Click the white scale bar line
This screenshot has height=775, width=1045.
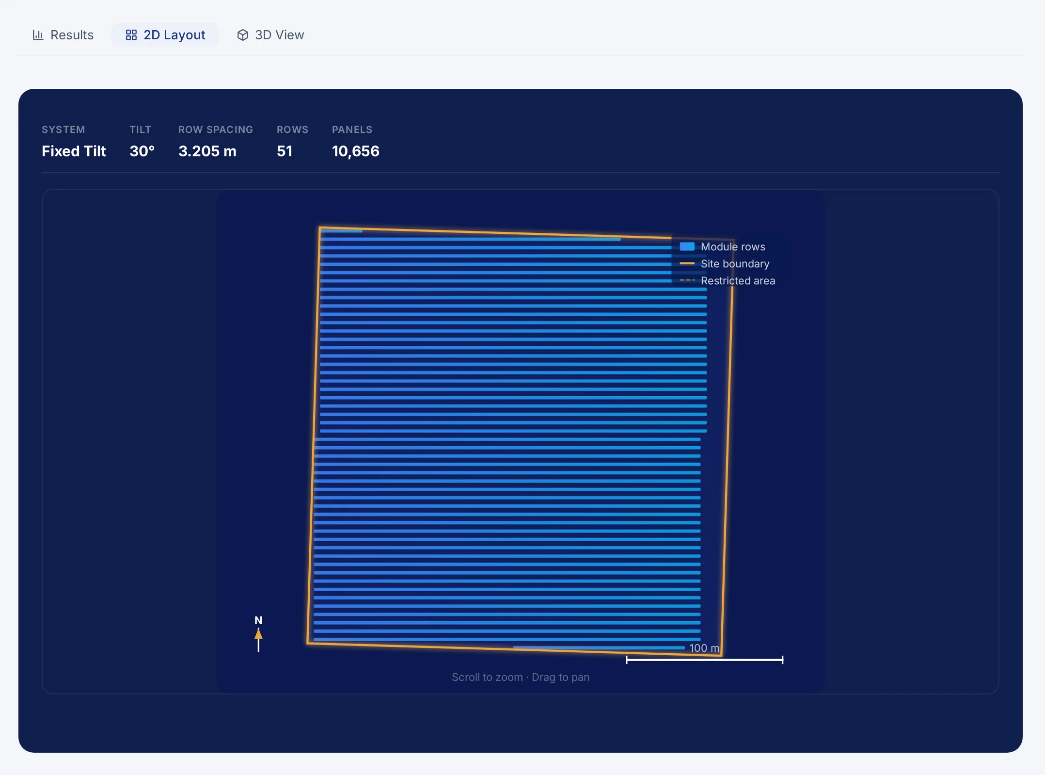point(704,660)
